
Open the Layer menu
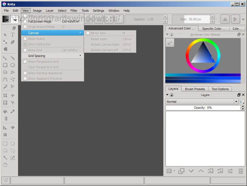tap(50, 11)
